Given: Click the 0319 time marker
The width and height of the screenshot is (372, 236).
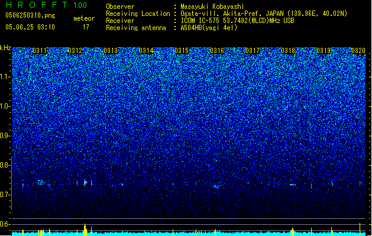Looking at the screenshot, I should pyautogui.click(x=324, y=51).
